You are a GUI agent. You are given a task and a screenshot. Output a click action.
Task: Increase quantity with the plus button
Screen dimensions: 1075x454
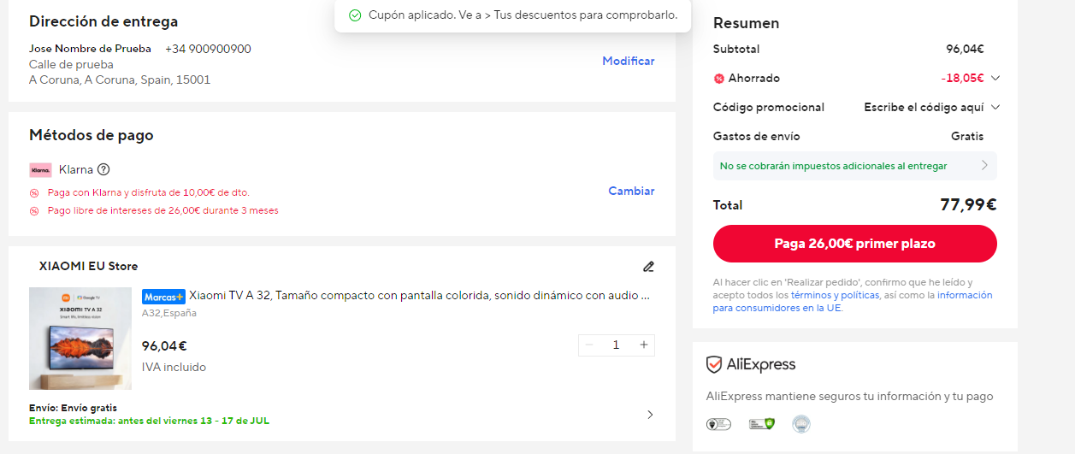pyautogui.click(x=644, y=345)
